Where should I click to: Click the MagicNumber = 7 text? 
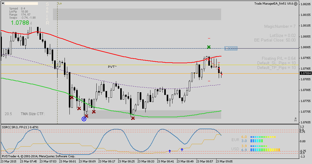tap(280, 26)
